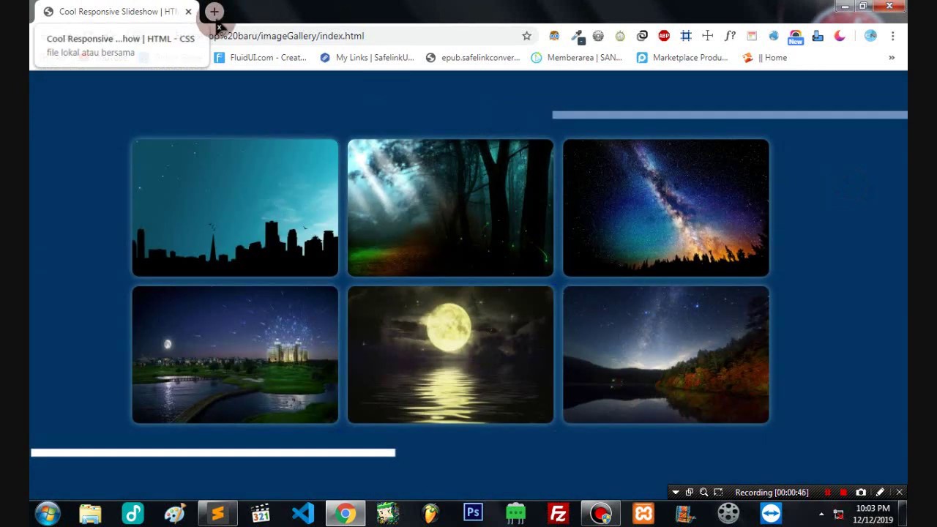The image size is (937, 527).
Task: Open the full moon over water image
Action: (450, 355)
